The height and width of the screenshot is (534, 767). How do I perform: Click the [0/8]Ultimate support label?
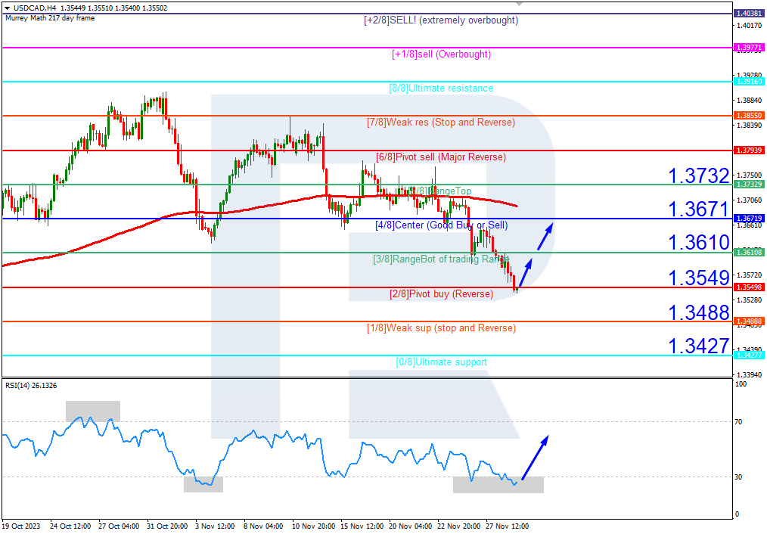441,362
